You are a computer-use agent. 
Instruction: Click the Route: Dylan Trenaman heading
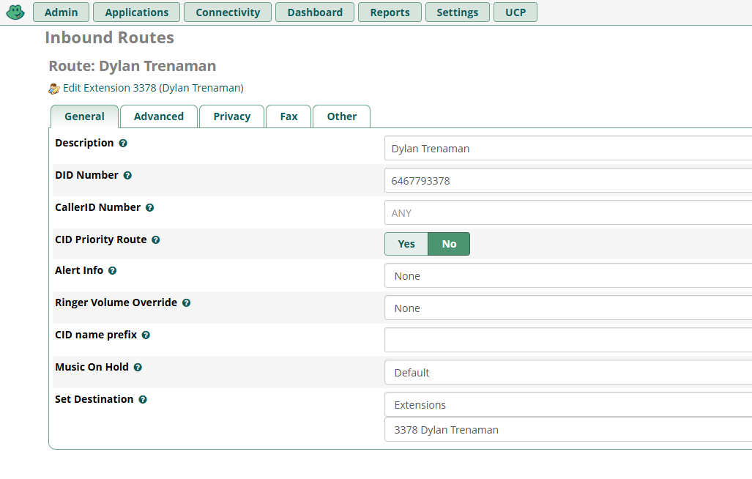(133, 66)
